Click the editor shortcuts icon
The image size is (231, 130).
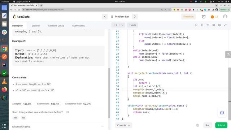tap(214, 25)
